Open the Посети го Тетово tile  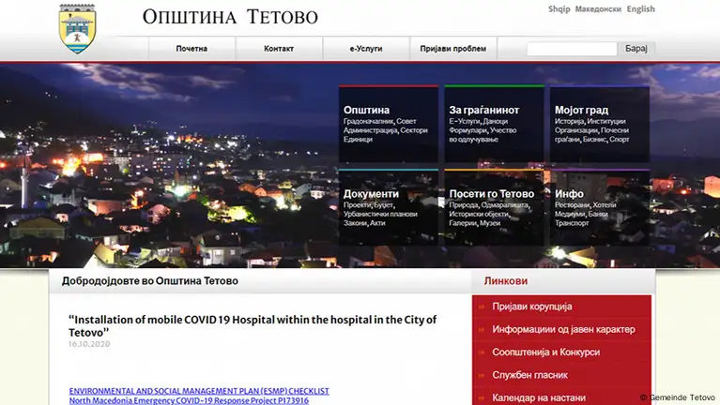(493, 207)
